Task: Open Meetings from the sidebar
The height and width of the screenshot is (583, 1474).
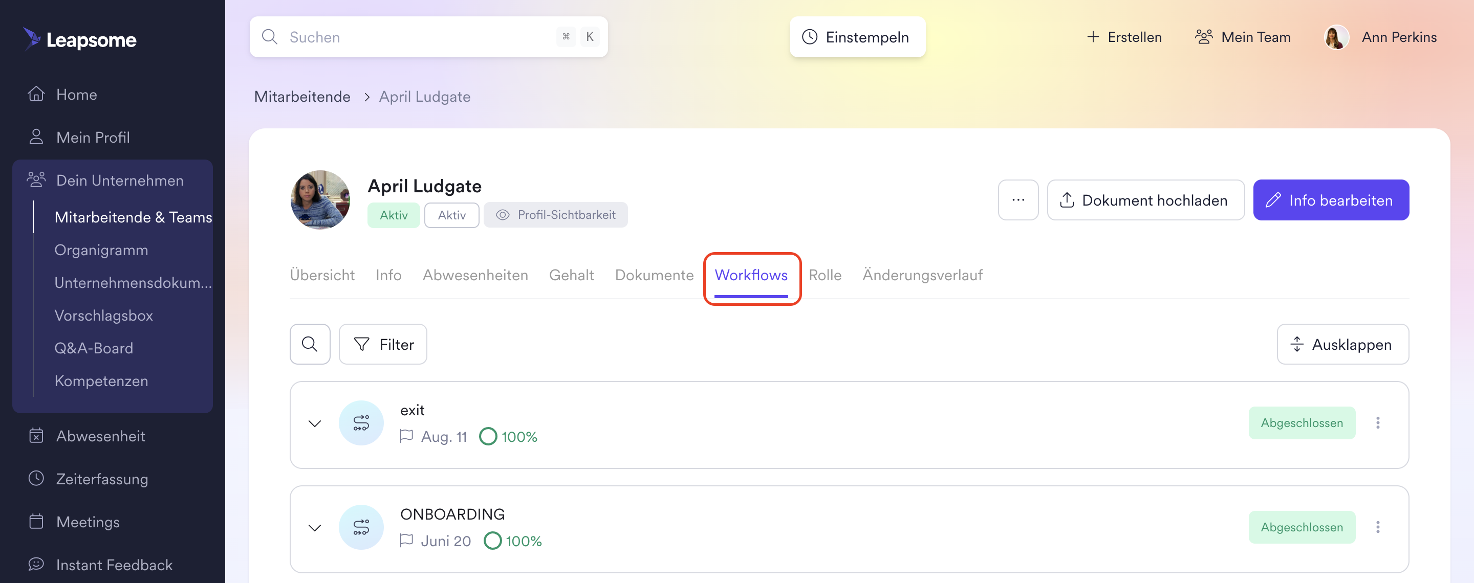Action: pos(87,521)
